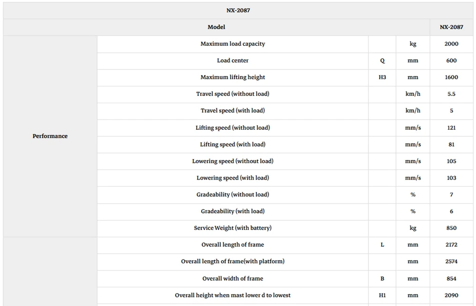Viewport: 476px width, 306px height.
Task: Click Lowering speed (with load) label
Action: 233,178
